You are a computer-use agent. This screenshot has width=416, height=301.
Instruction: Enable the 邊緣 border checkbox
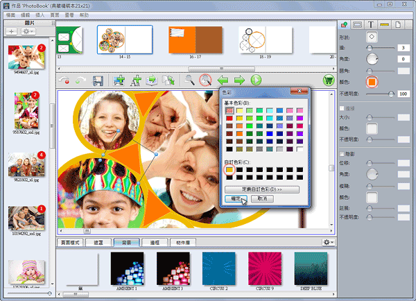coord(342,108)
